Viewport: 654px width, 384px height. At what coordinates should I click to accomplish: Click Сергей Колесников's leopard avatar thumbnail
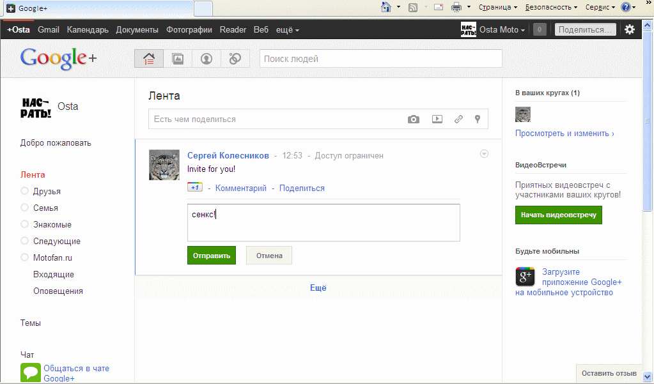tap(164, 165)
